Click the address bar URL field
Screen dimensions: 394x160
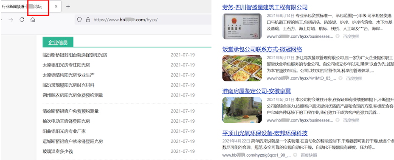(143, 20)
